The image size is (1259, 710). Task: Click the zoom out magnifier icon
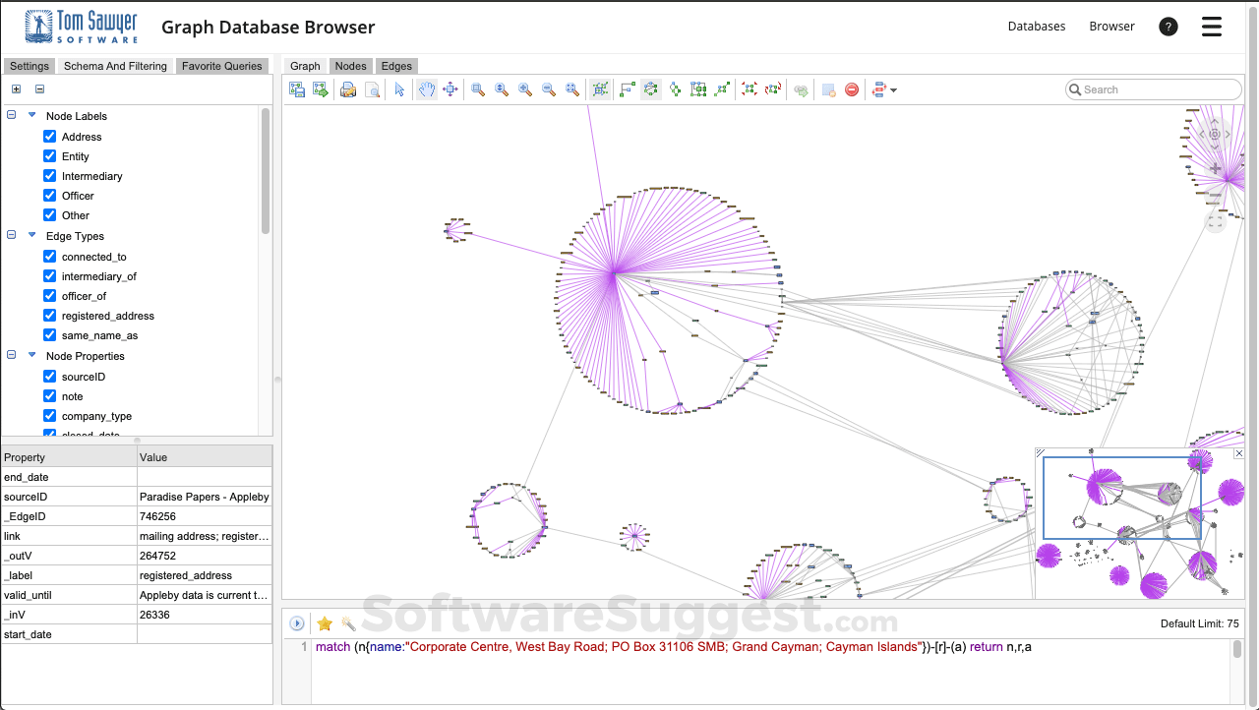pyautogui.click(x=549, y=89)
